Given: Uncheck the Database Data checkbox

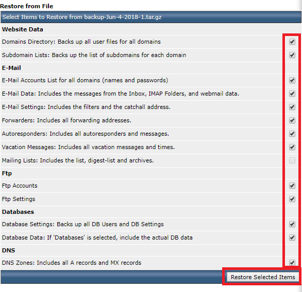Looking at the screenshot, I should pyautogui.click(x=292, y=238).
